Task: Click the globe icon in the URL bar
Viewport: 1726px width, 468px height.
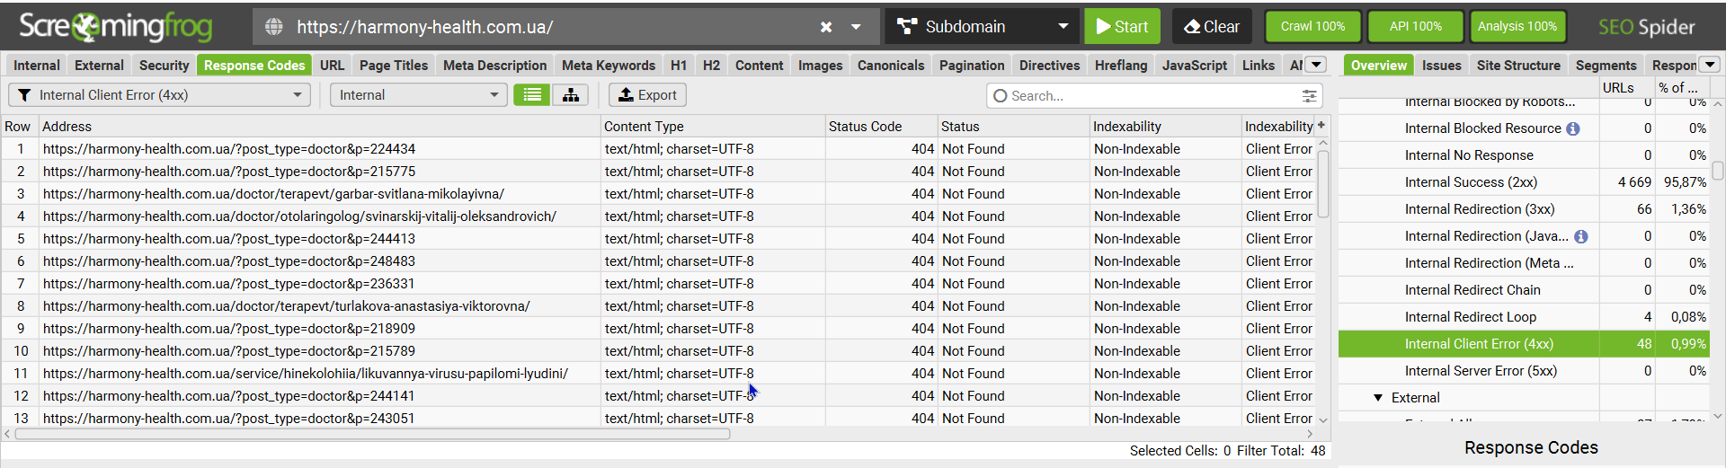Action: click(x=274, y=27)
